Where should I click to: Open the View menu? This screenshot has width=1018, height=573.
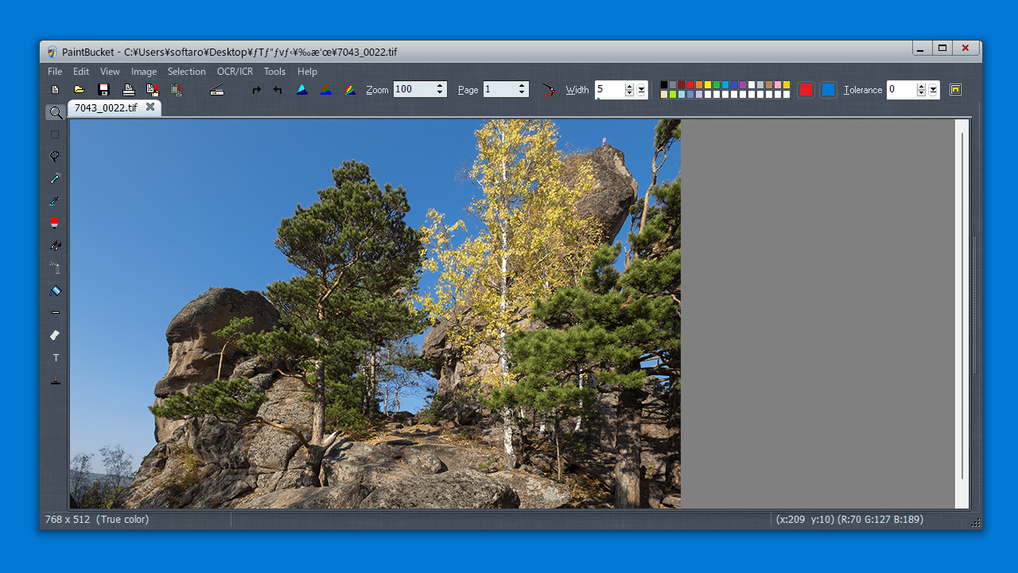tap(110, 72)
